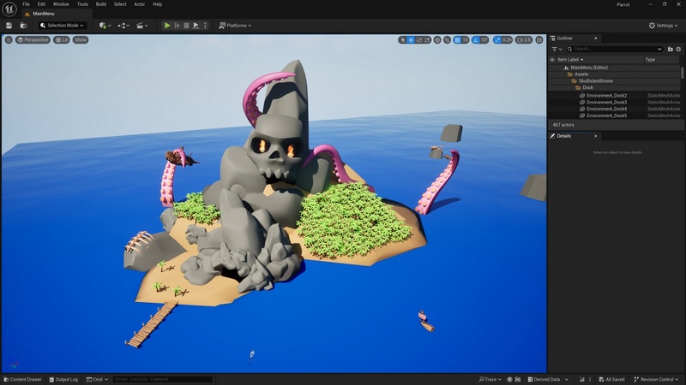Screen dimensions: 686x385
Task: Open the cinematics clapperboard menu
Action: [141, 26]
